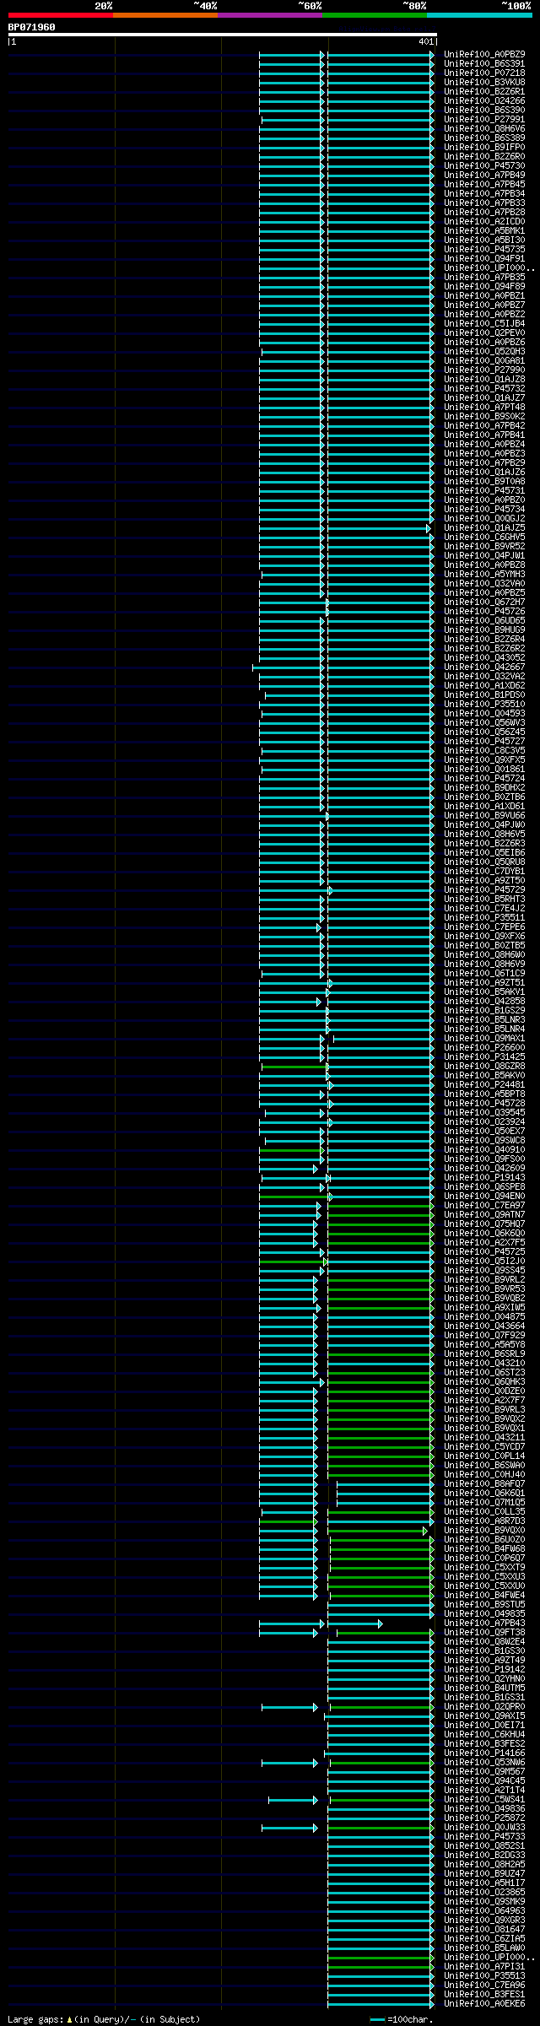Select label UniRef100_Q39545
Image resolution: width=540 pixels, height=2026 pixels.
click(484, 1112)
